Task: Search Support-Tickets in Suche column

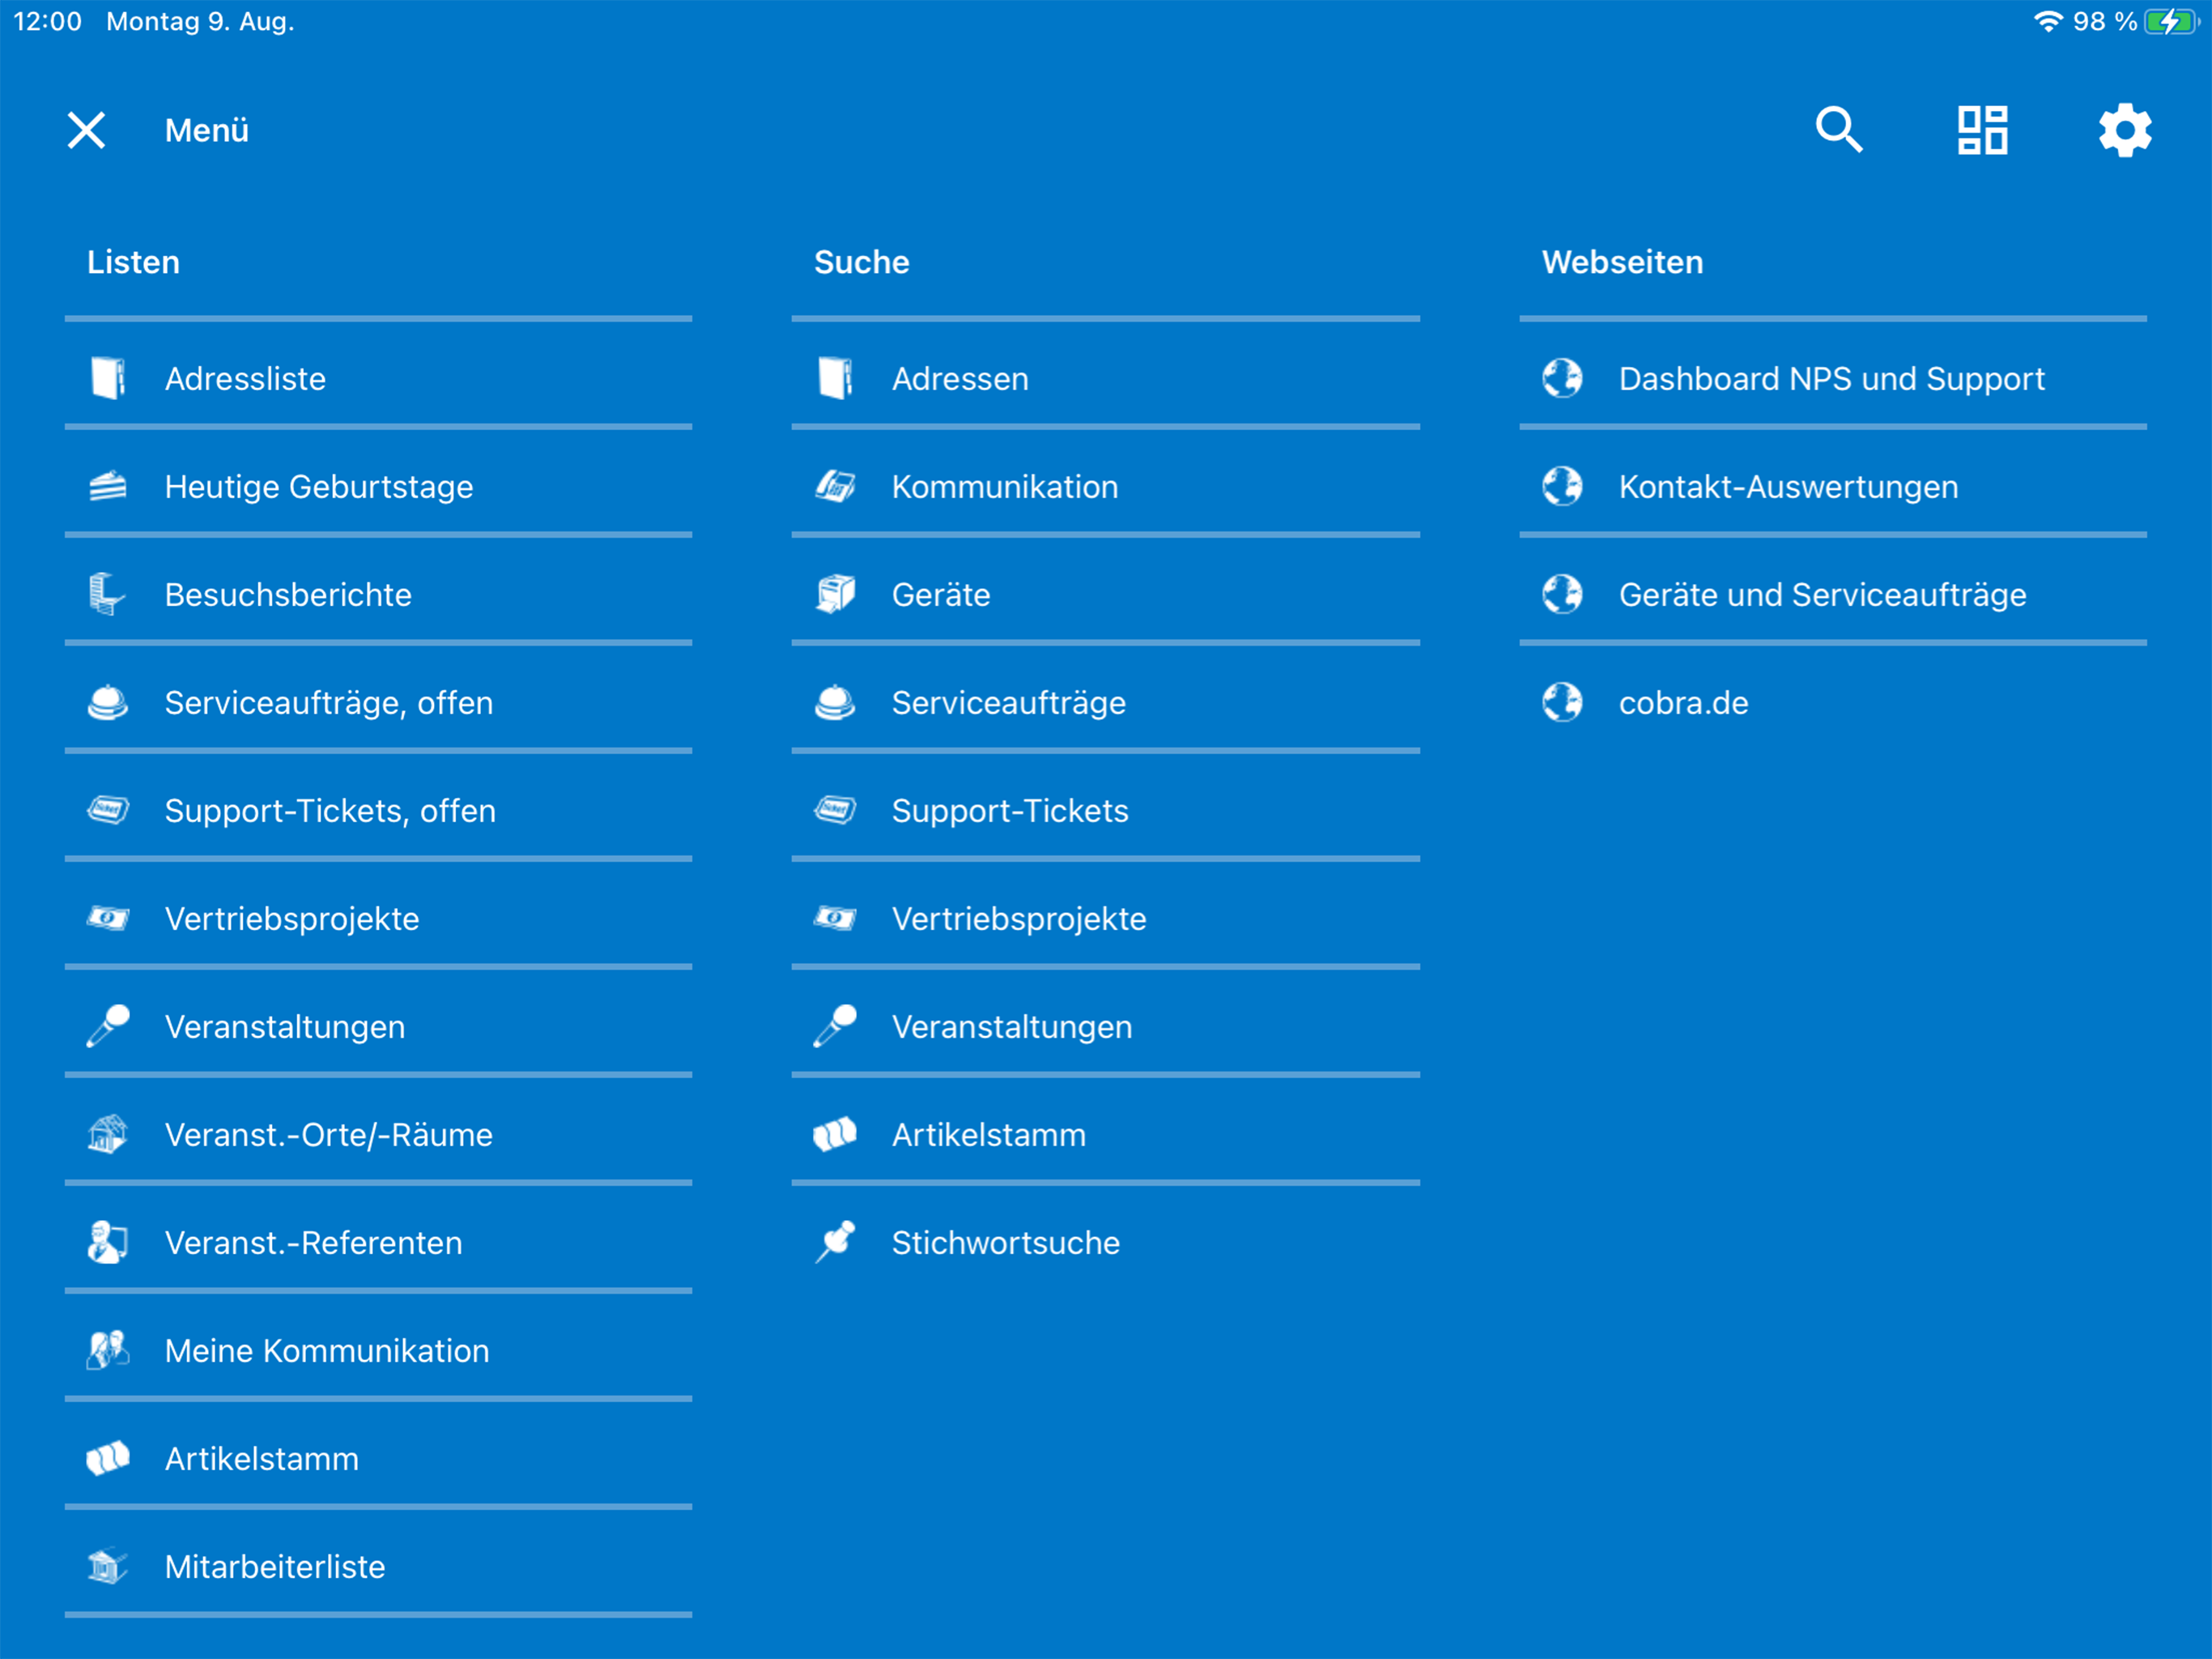Action: pyautogui.click(x=1106, y=811)
